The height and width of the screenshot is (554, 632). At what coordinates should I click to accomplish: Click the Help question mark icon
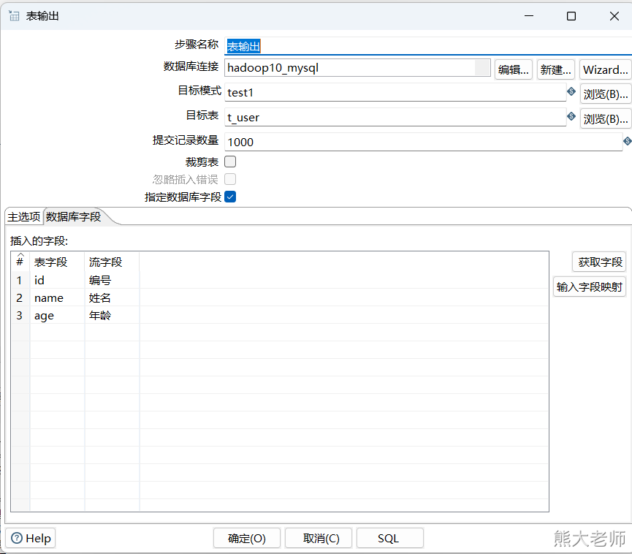point(17,538)
